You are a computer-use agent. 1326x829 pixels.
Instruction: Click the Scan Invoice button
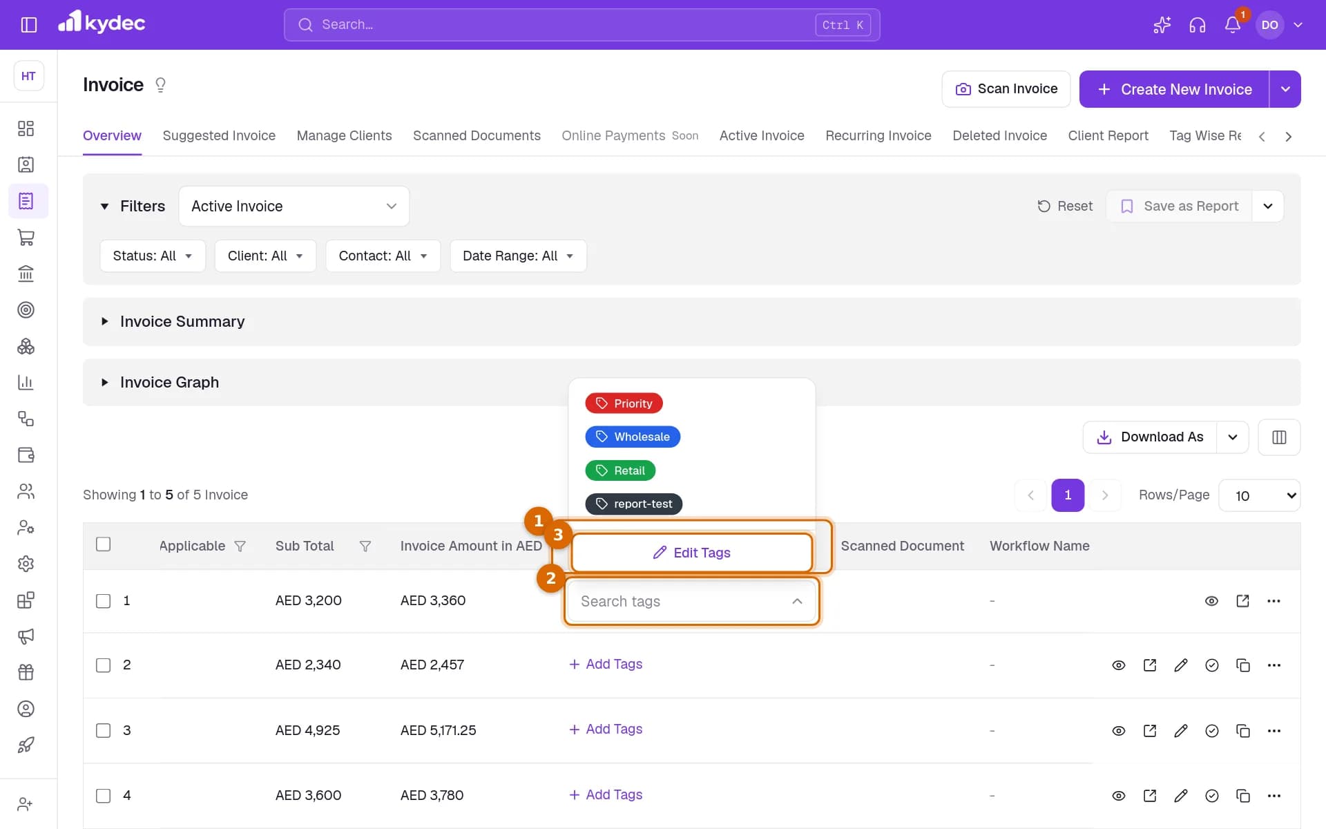[x=1006, y=89]
